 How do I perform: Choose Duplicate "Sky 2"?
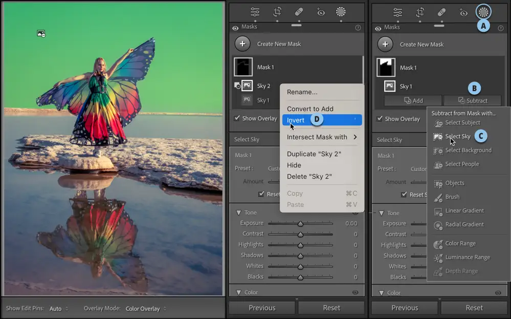tap(322, 154)
